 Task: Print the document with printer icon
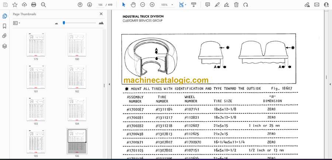[34, 5]
